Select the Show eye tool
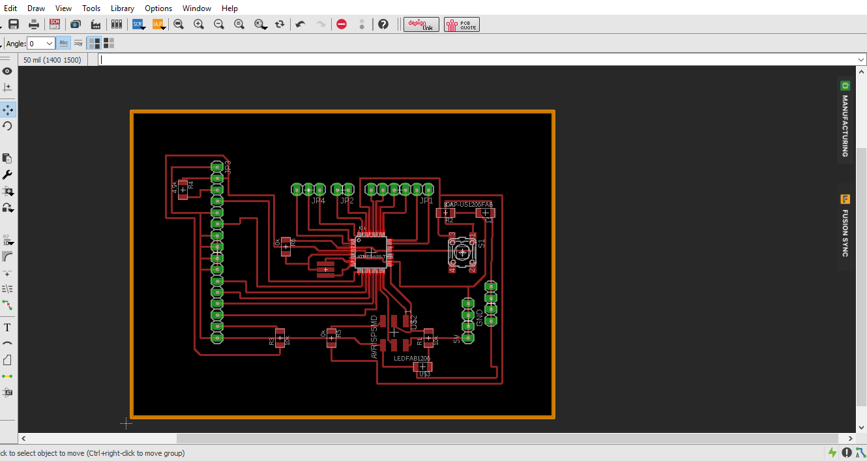Screen dimensions: 867x461 coord(8,71)
